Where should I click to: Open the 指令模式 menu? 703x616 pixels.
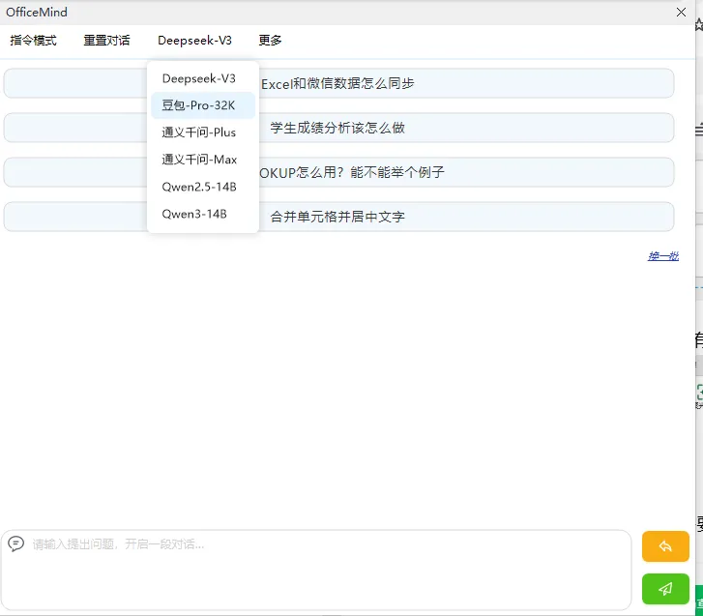(33, 41)
